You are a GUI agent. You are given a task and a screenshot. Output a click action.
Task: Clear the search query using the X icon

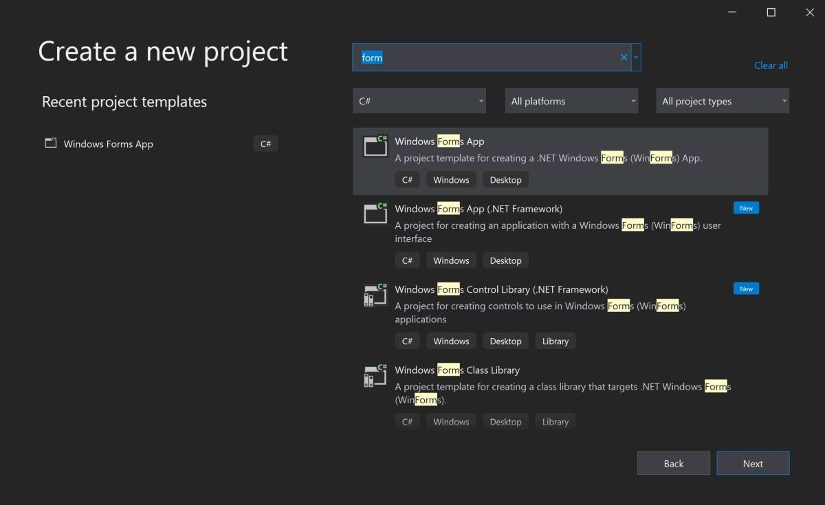pyautogui.click(x=624, y=57)
